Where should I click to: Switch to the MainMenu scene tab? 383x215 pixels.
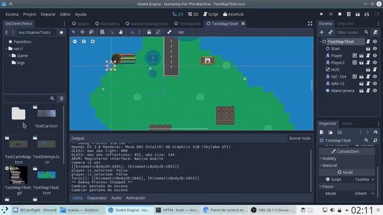[108, 23]
